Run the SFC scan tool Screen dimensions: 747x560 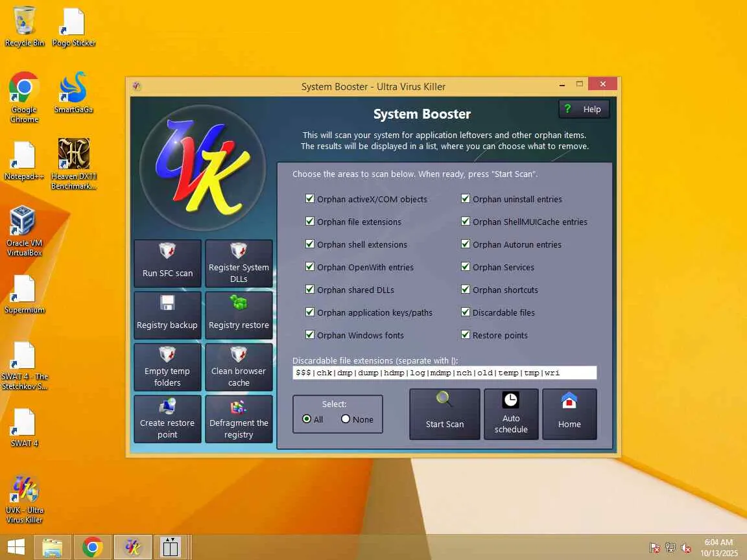click(x=168, y=263)
